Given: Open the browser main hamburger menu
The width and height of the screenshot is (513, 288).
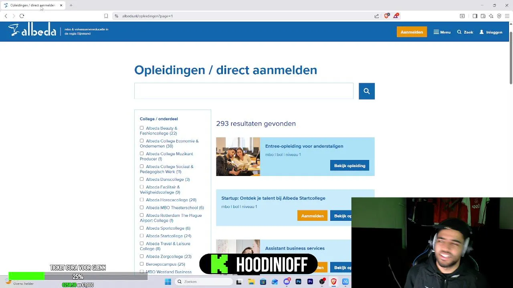Looking at the screenshot, I should (507, 16).
